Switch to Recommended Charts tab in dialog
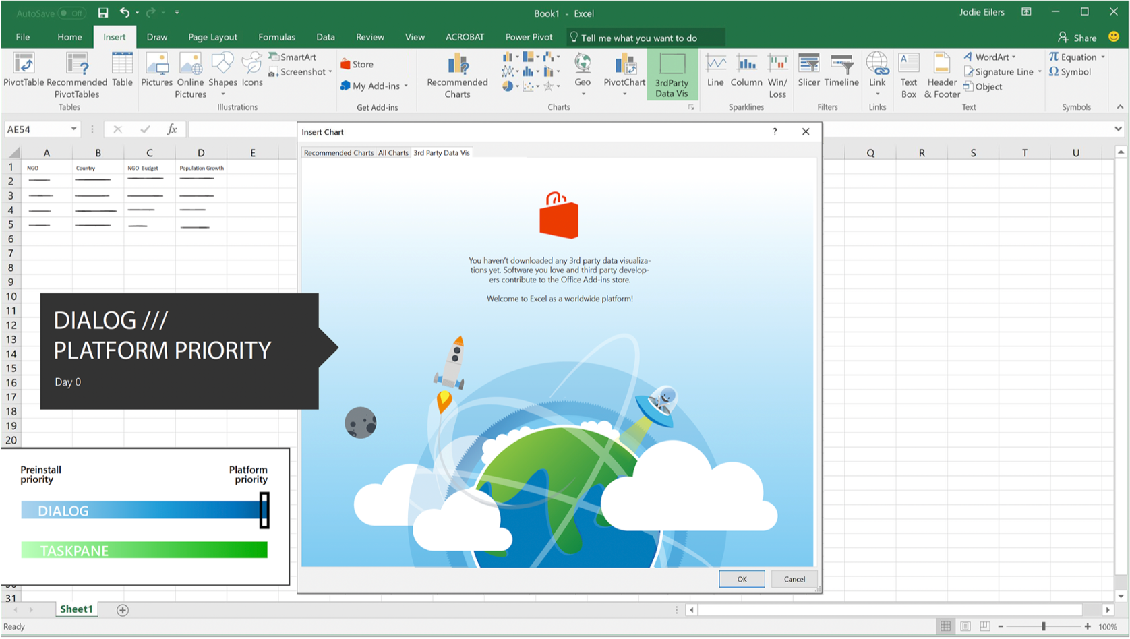The width and height of the screenshot is (1130, 639). coord(338,153)
